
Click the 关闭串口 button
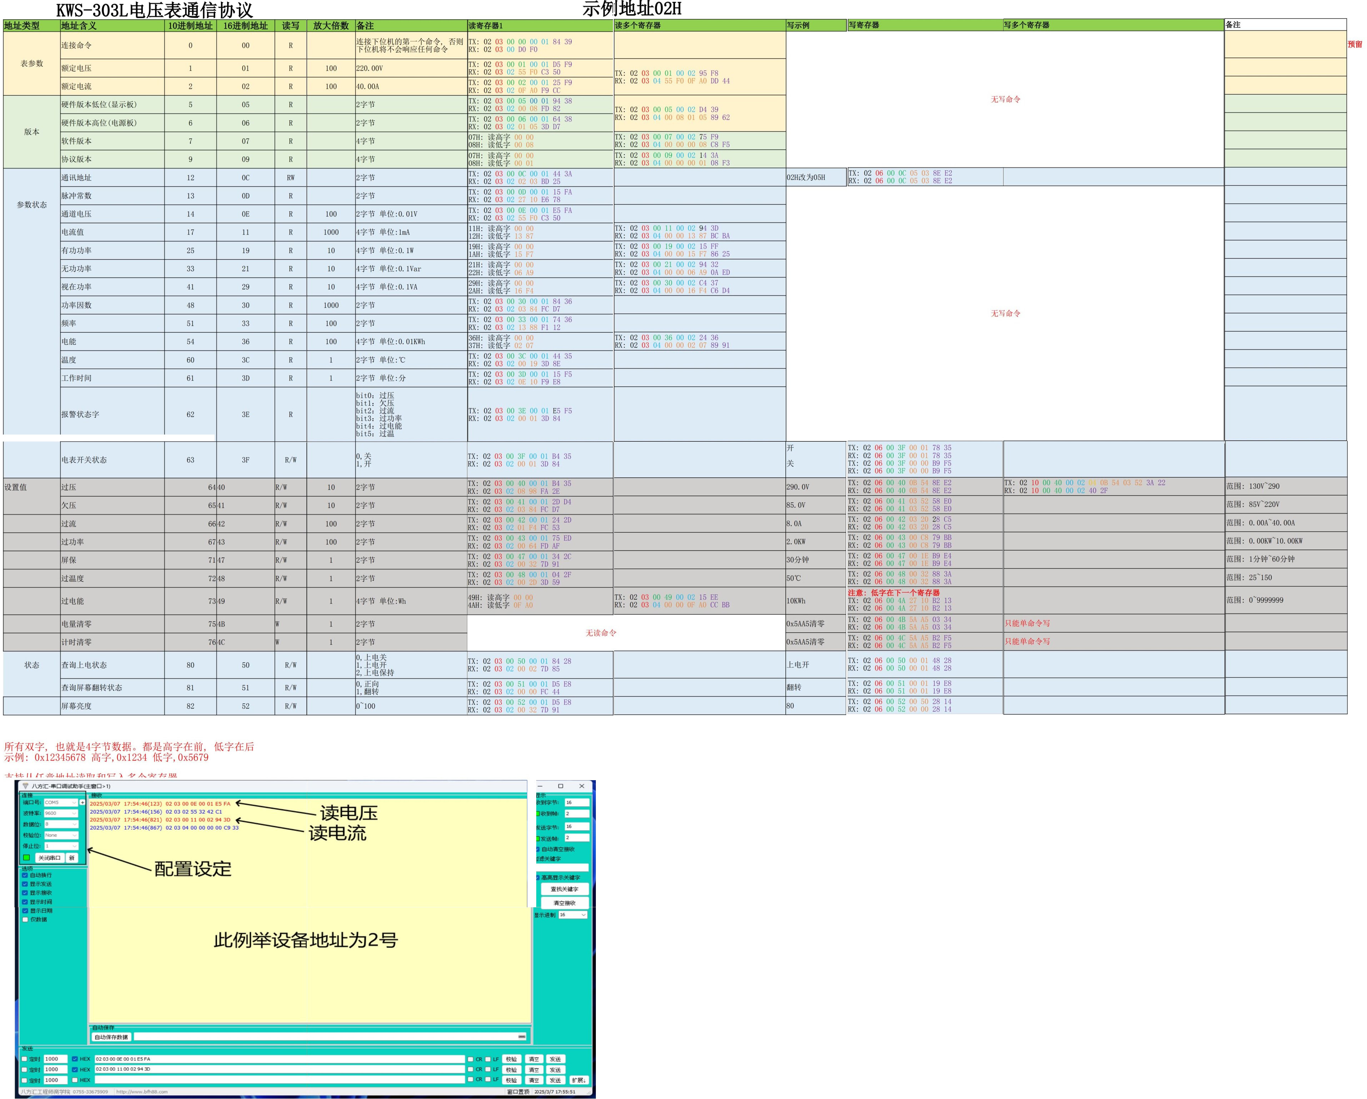pyautogui.click(x=50, y=857)
